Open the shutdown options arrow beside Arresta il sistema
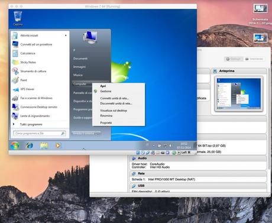Viewport: 272px width, 223px height. coord(98,134)
